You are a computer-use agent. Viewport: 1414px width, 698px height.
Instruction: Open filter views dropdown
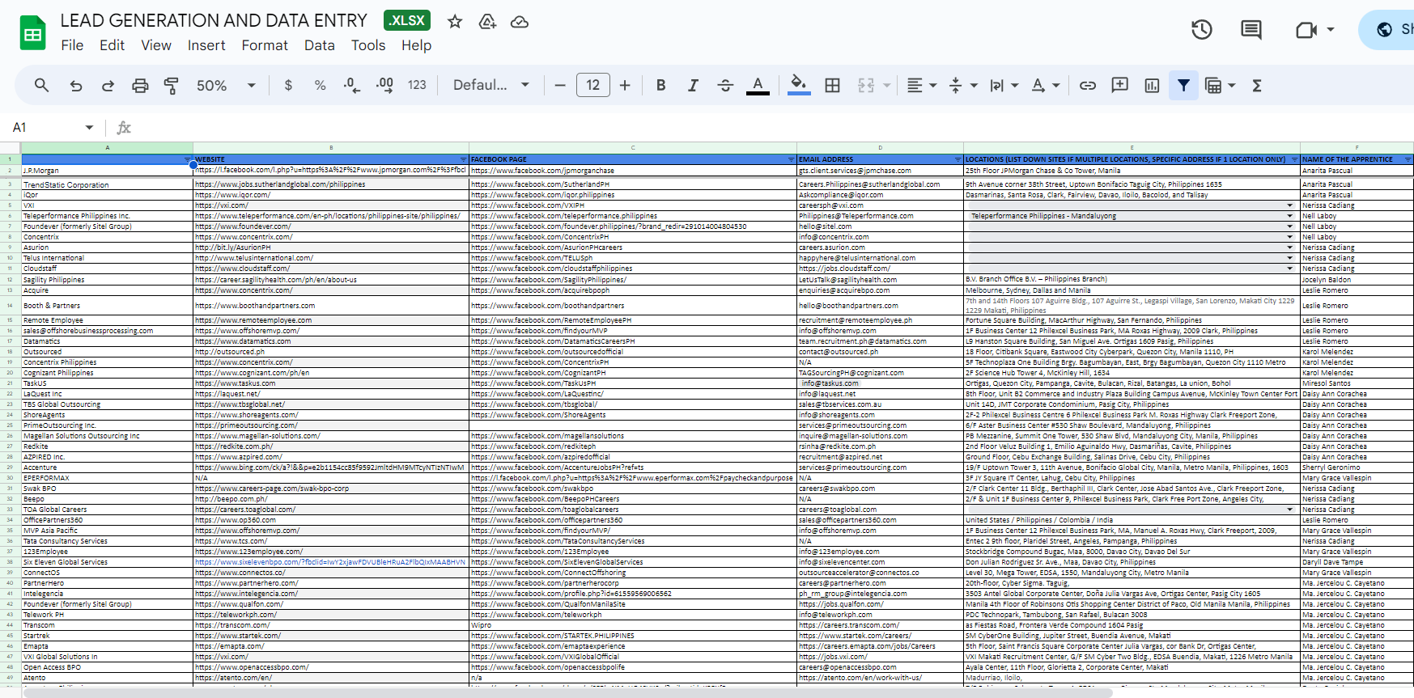click(1232, 85)
